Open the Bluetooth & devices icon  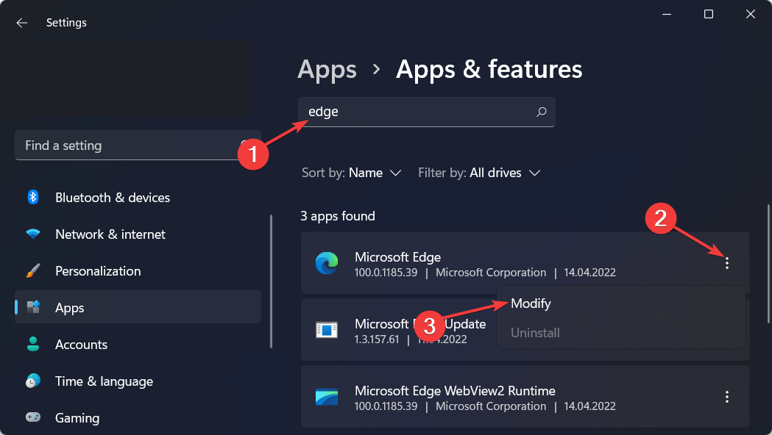[33, 197]
